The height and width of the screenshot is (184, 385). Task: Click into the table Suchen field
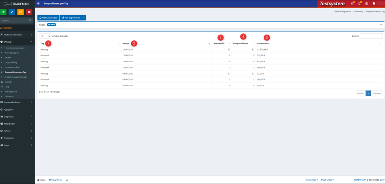click(371, 36)
